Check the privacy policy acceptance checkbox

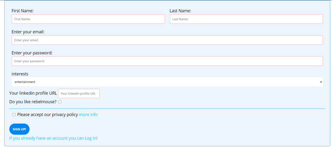click(14, 115)
